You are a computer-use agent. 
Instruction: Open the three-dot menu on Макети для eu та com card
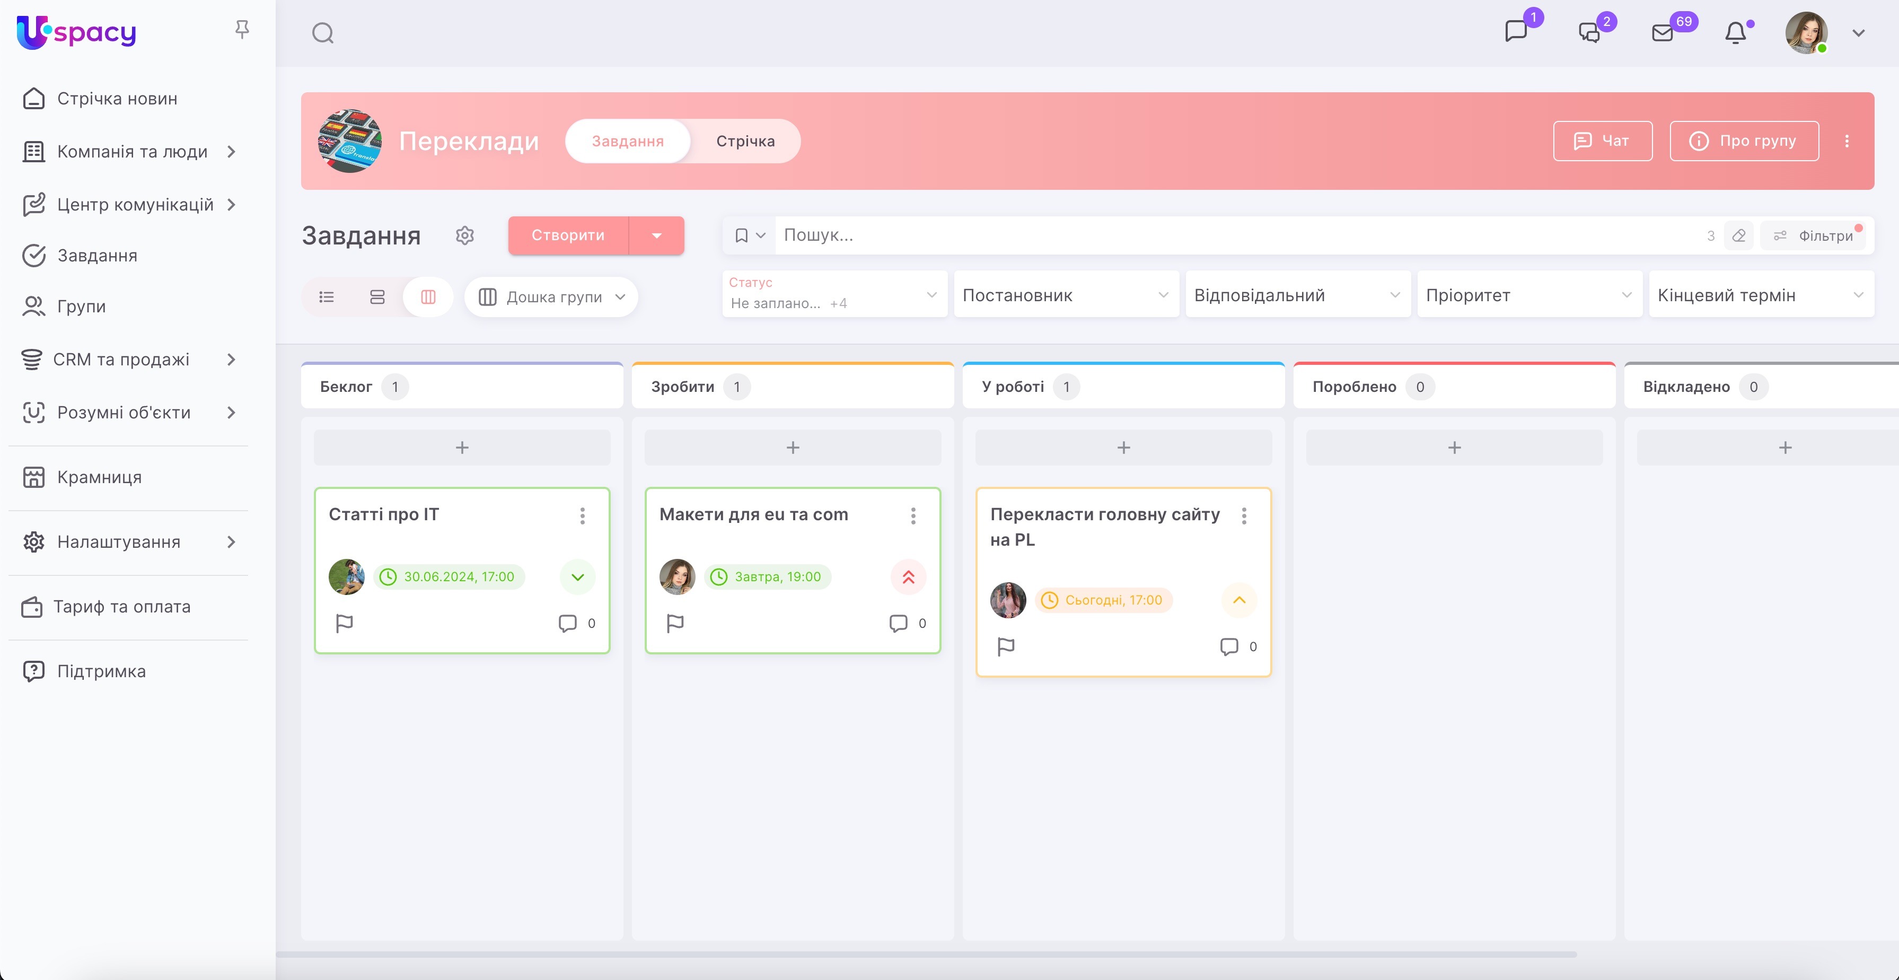pyautogui.click(x=912, y=515)
